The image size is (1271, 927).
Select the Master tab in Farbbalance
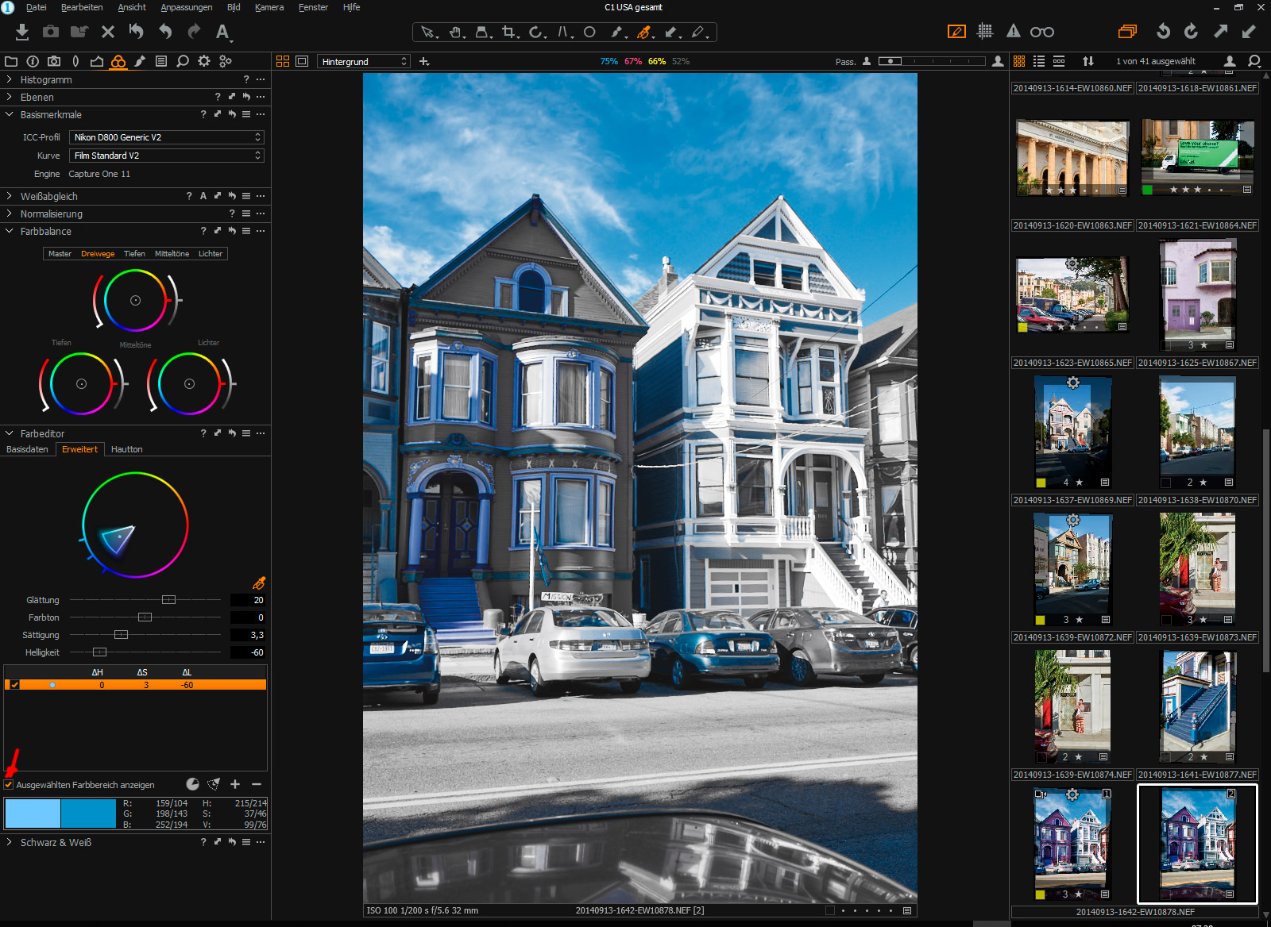click(60, 254)
